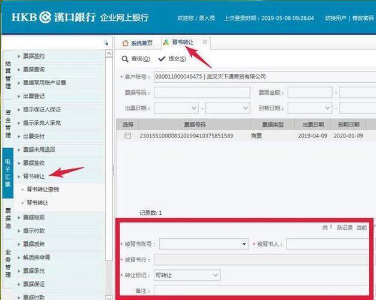Open the second 出票日期 date dropdown

pos(245,109)
